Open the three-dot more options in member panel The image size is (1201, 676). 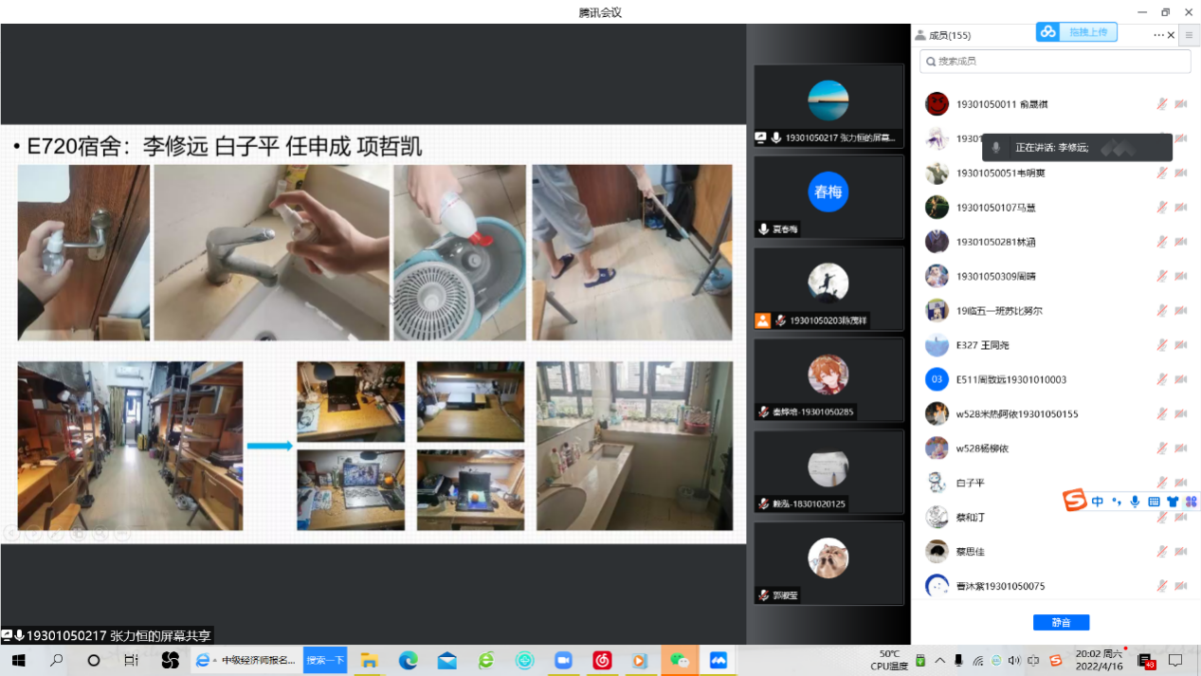(1158, 35)
